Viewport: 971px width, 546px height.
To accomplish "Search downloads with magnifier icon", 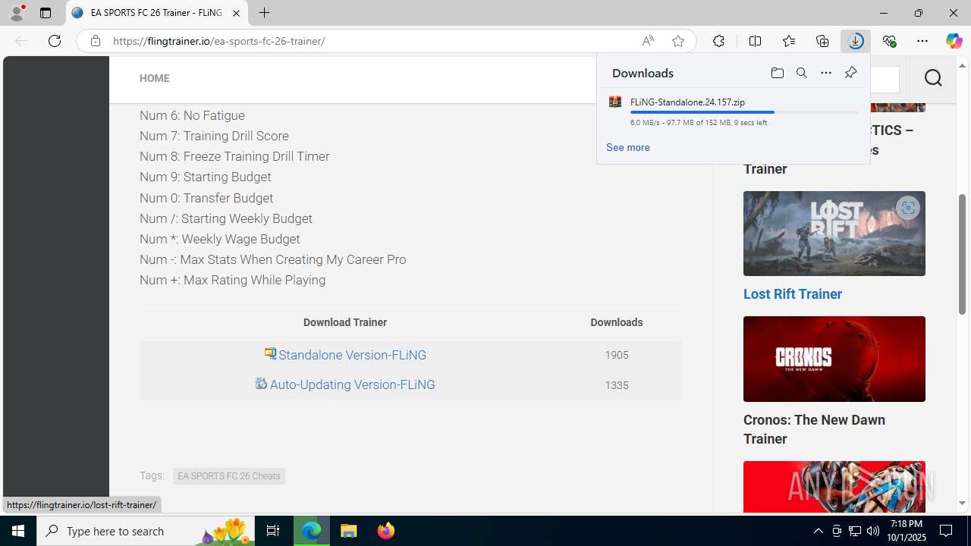I will click(x=801, y=73).
